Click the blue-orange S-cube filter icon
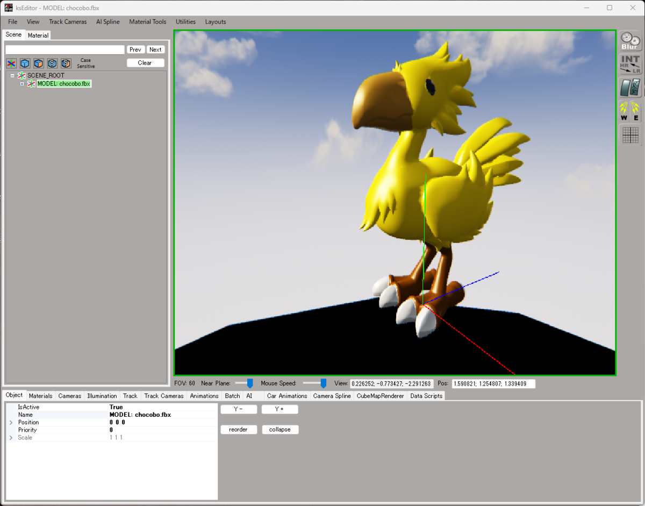 [66, 63]
